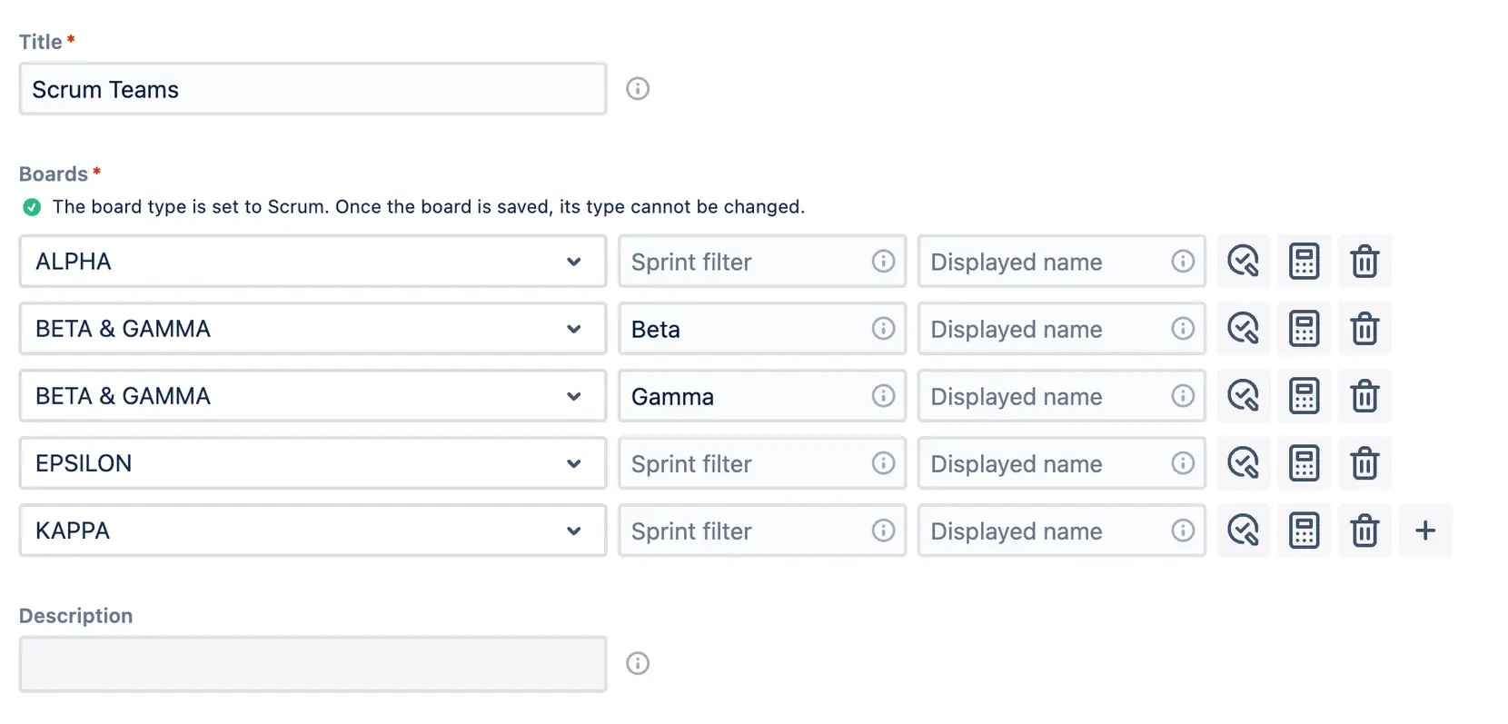This screenshot has width=1508, height=724.
Task: Click the KAPPA row Sprint filter field
Action: coord(762,531)
